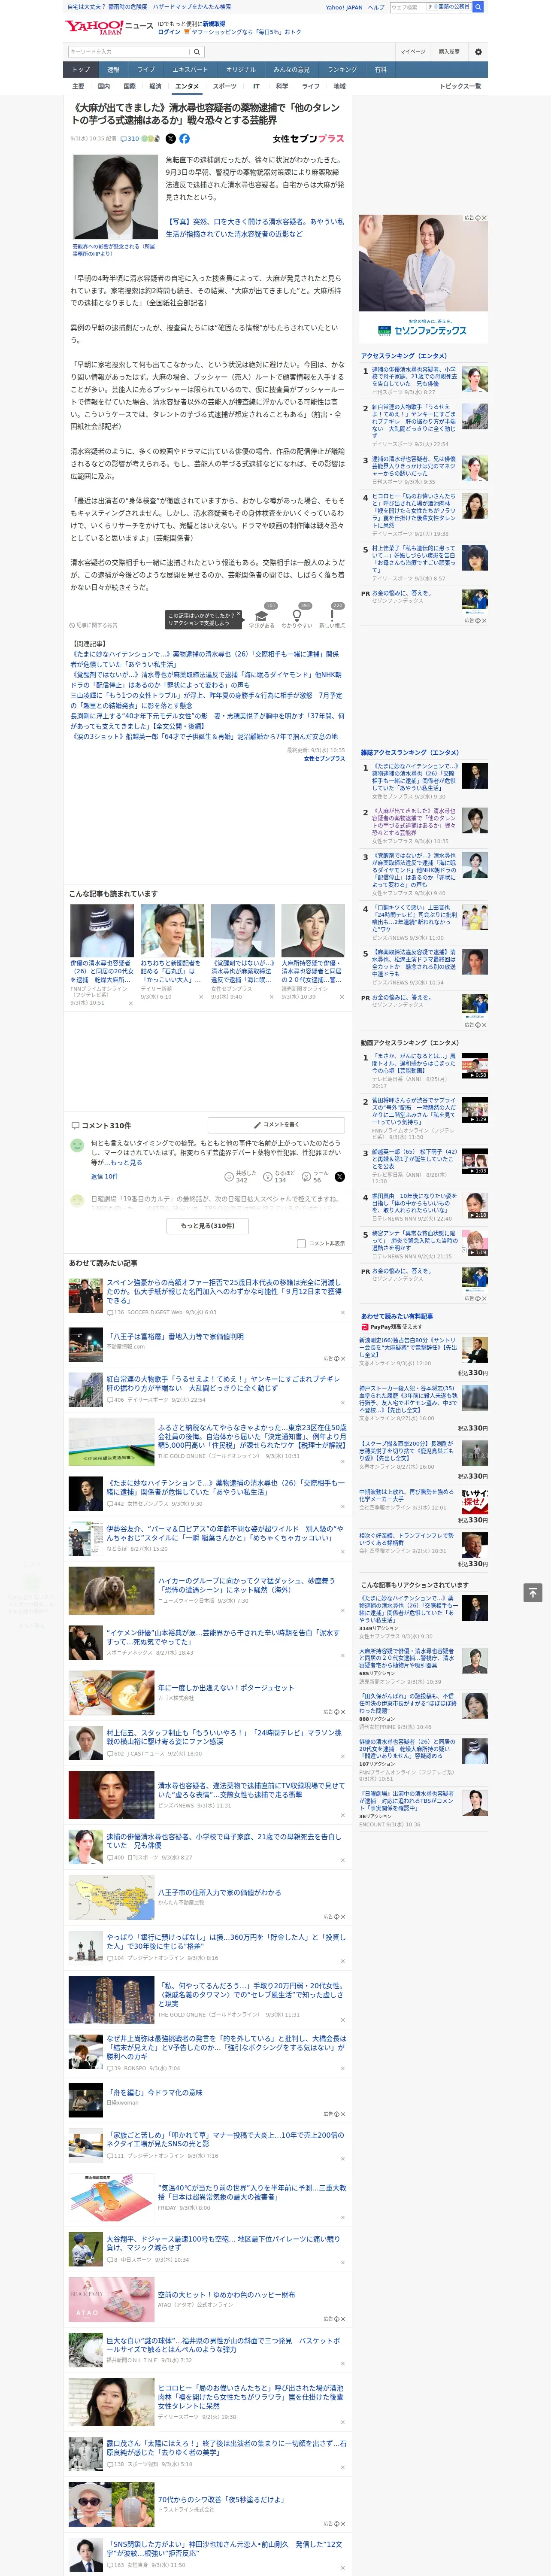Open the ランキング navigation tab
This screenshot has height=2576, width=551.
coord(342,70)
